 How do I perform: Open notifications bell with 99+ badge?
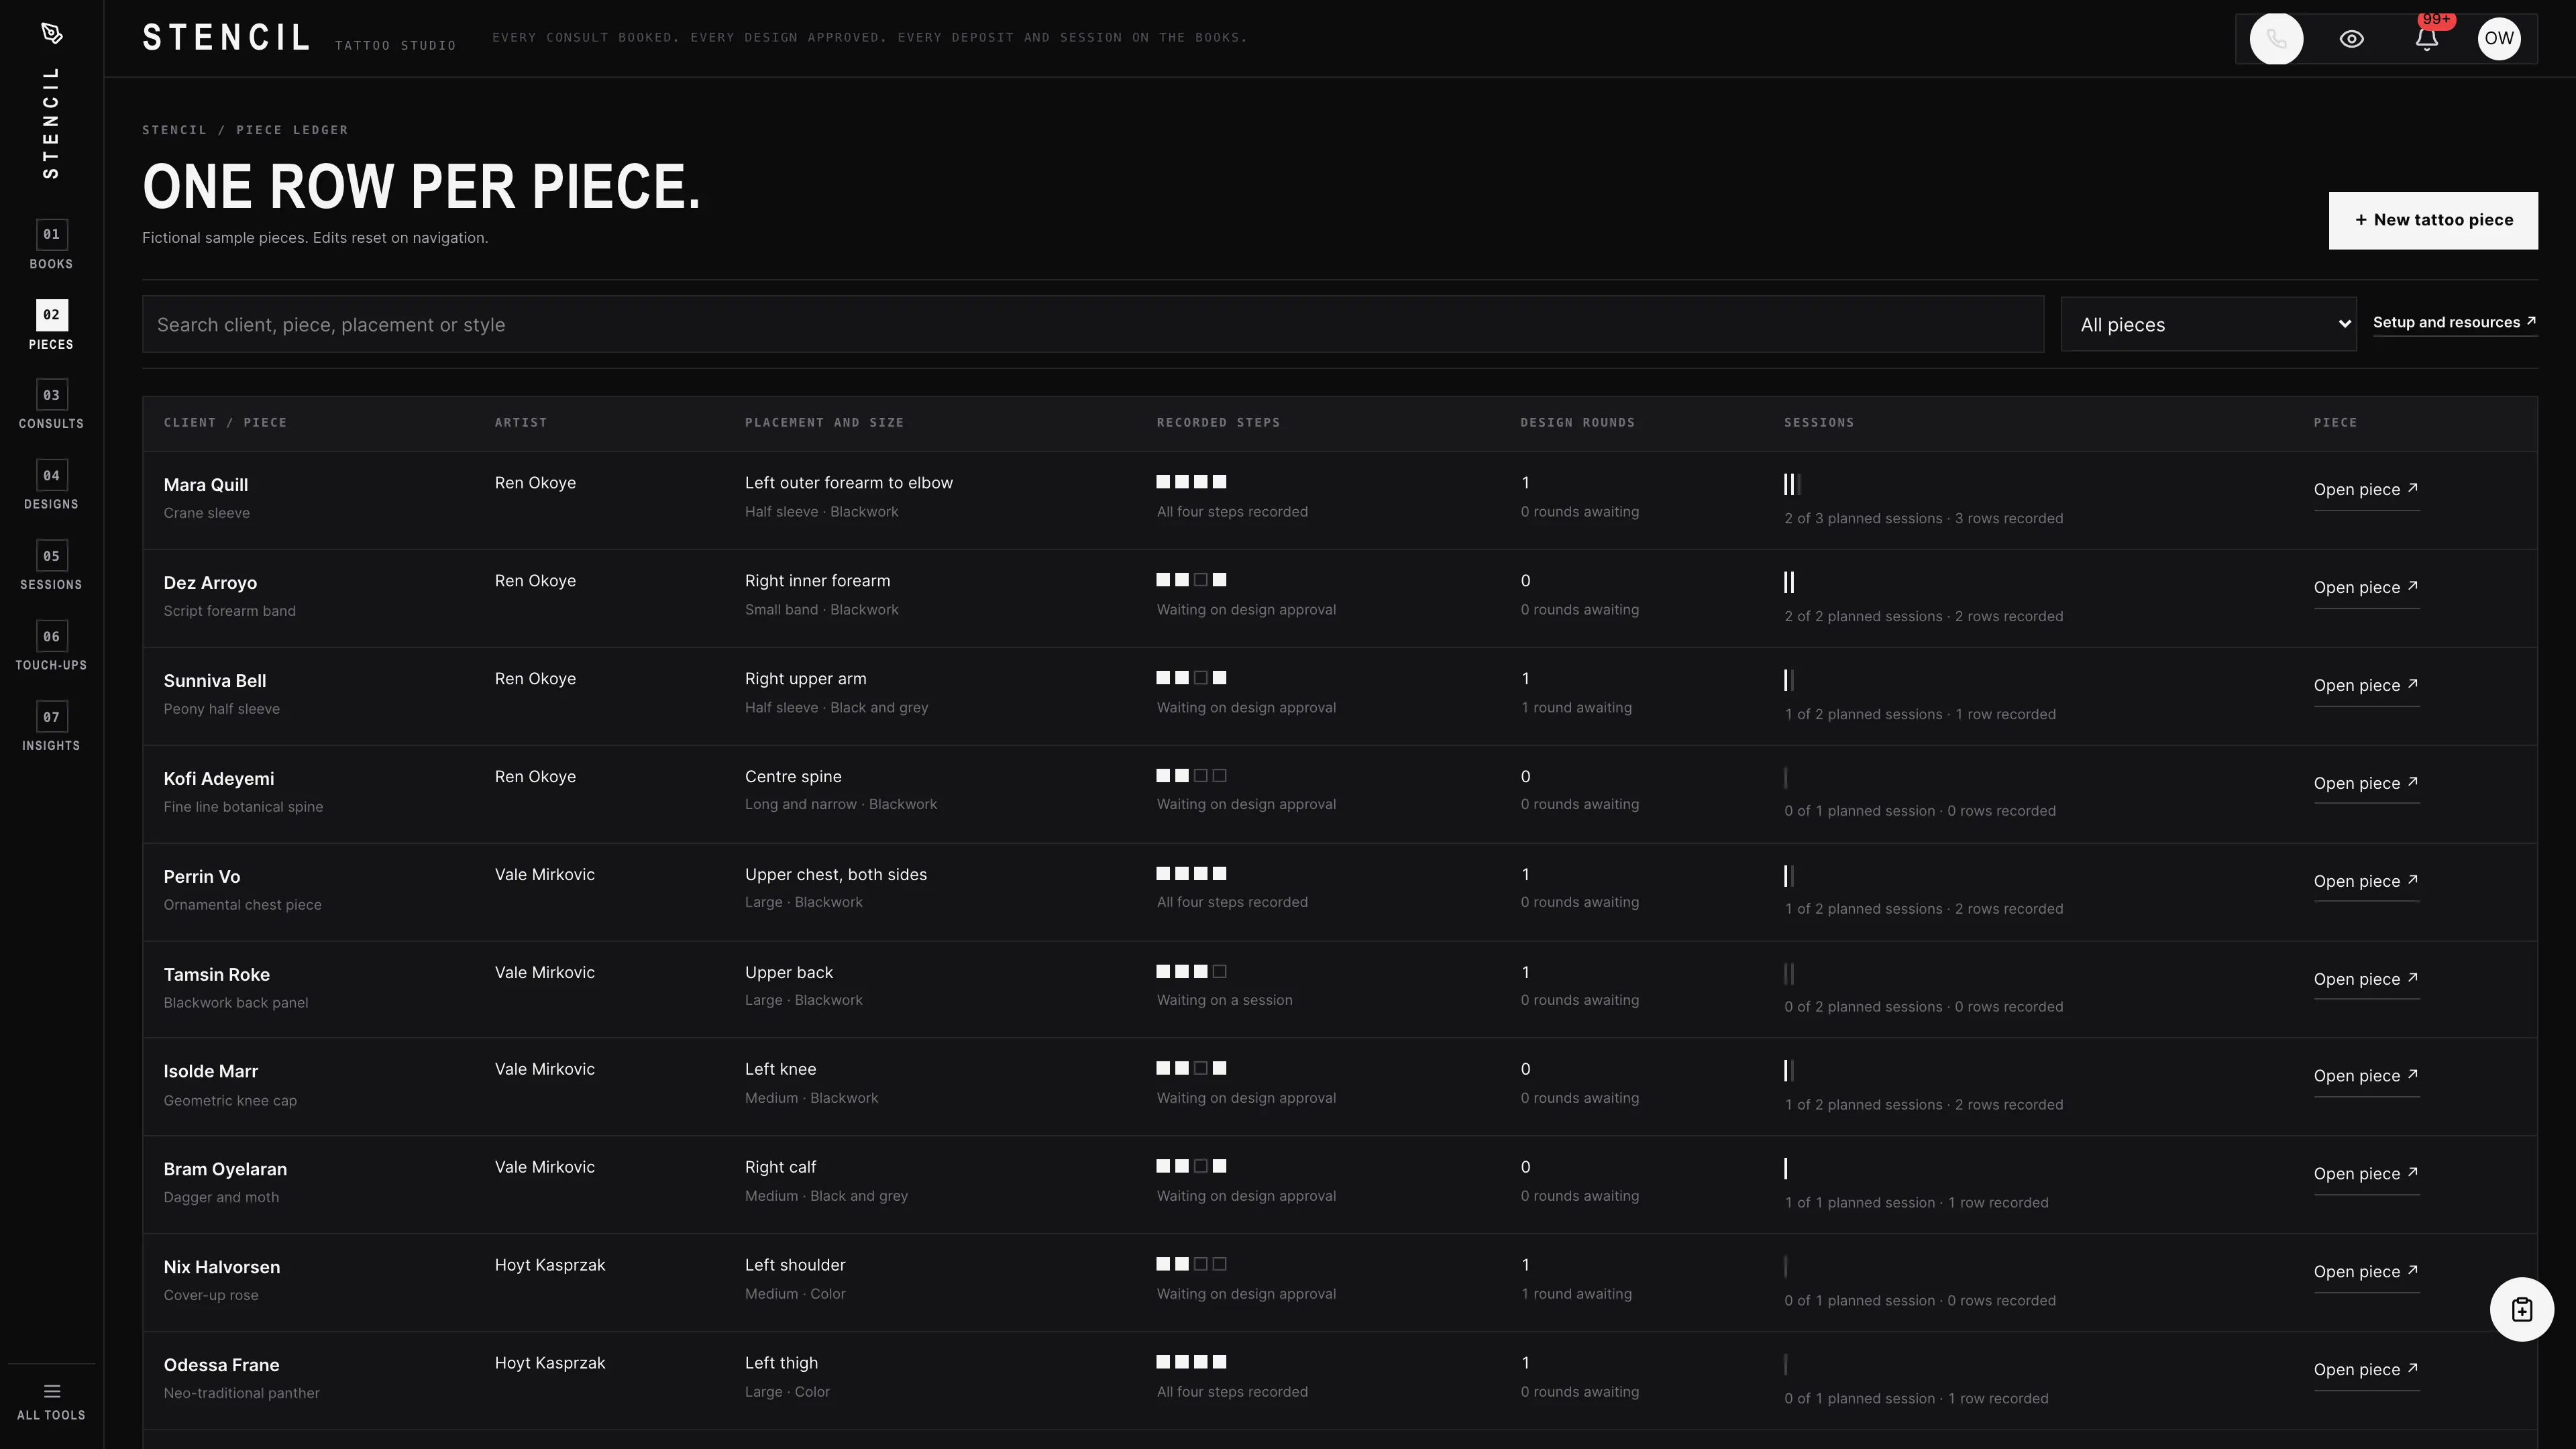click(x=2426, y=38)
